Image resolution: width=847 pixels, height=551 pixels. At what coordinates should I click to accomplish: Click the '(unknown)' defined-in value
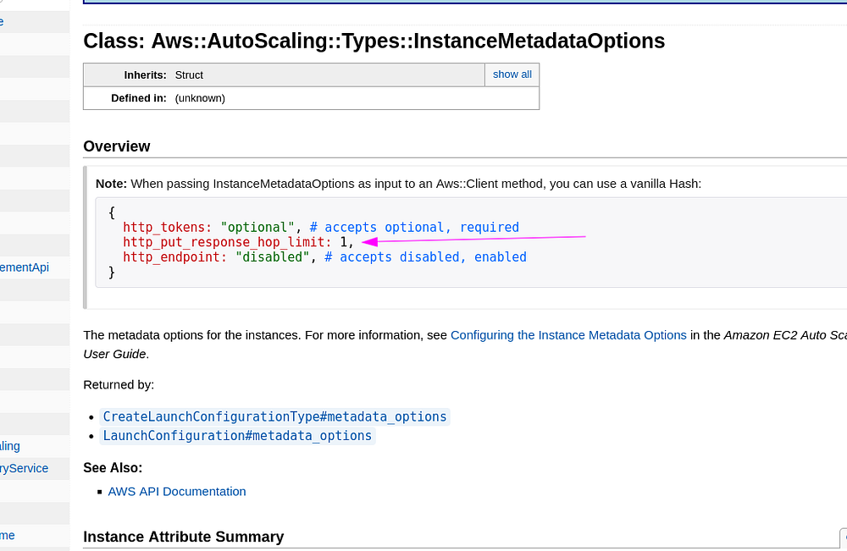point(200,98)
